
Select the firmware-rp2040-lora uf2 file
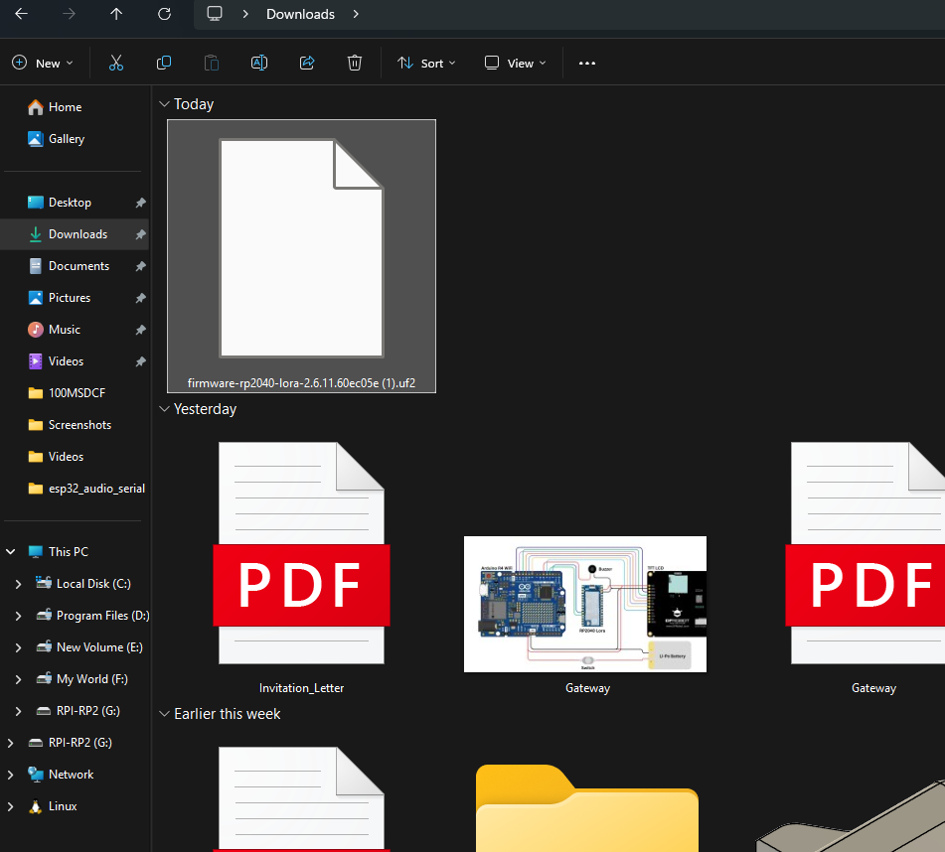301,255
